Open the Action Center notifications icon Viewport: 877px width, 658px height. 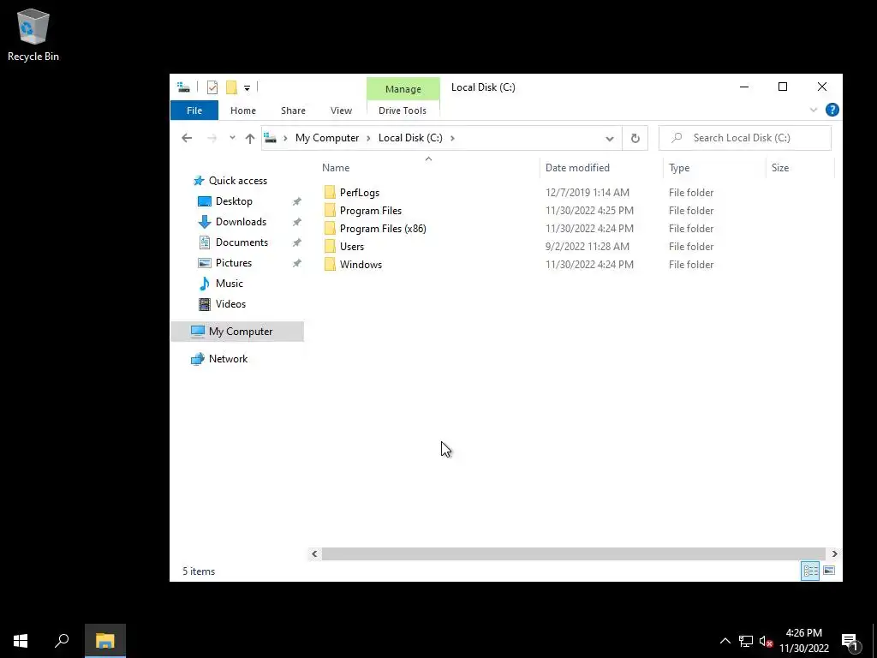pyautogui.click(x=850, y=641)
